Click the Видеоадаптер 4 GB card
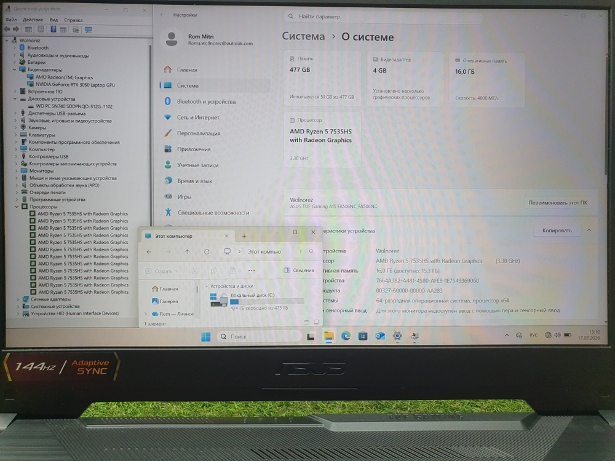Viewport: 615px width, 461px height. (x=405, y=79)
